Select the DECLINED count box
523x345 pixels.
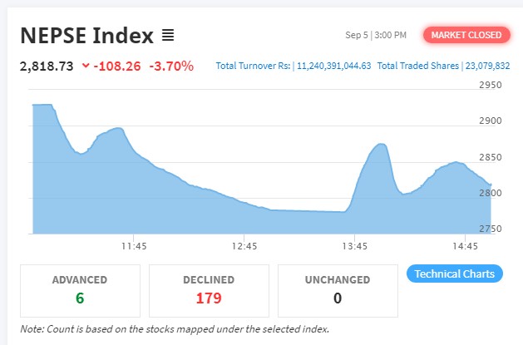click(209, 289)
